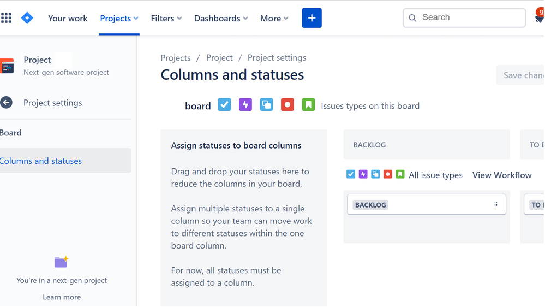
Task: Click Issues types on this board text
Action: pyautogui.click(x=370, y=106)
